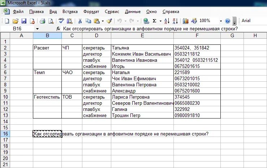Select the phone cell 0675201600
Image resolution: width=267 pixels, height=168 pixels.
tap(197, 91)
